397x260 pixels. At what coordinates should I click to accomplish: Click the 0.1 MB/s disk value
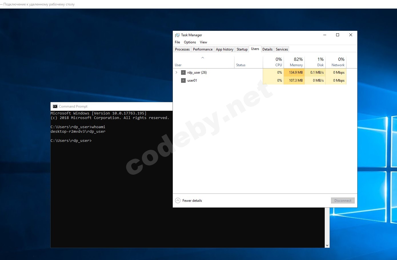click(x=317, y=72)
